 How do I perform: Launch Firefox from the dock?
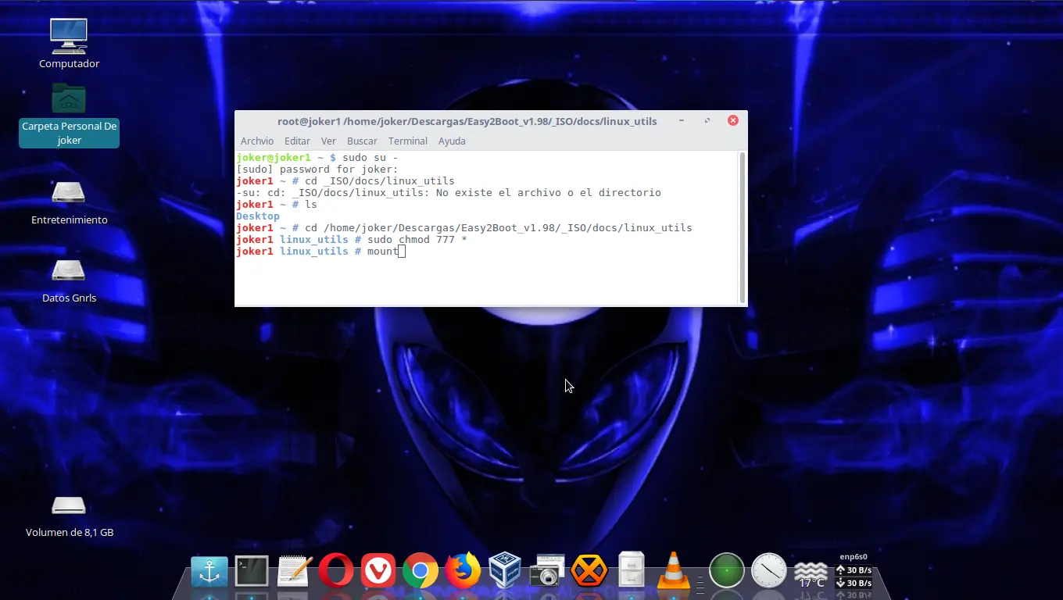tap(463, 570)
